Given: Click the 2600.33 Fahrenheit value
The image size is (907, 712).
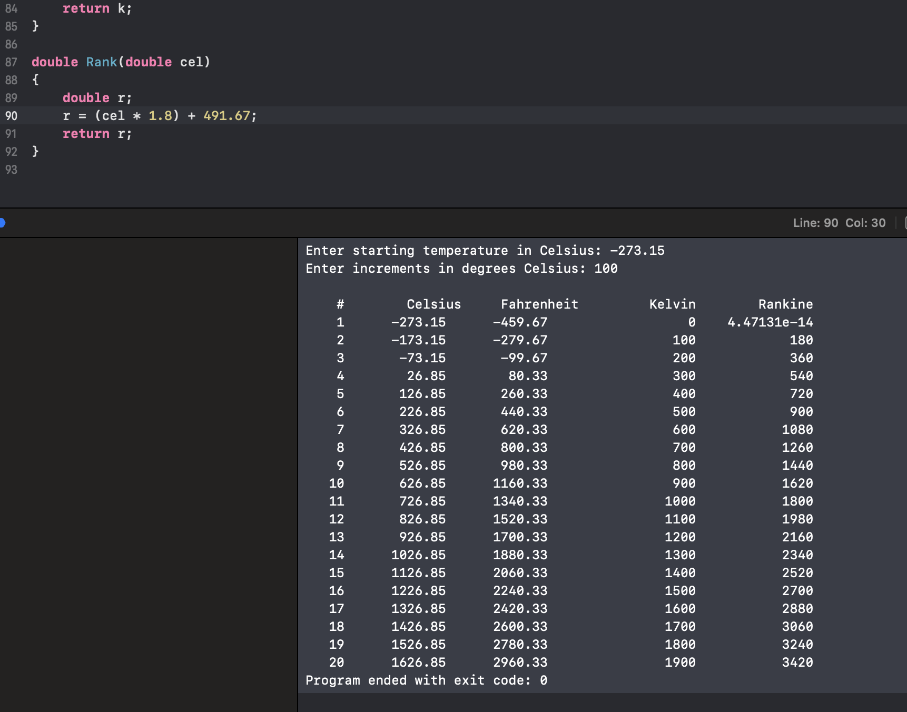Looking at the screenshot, I should pos(520,627).
